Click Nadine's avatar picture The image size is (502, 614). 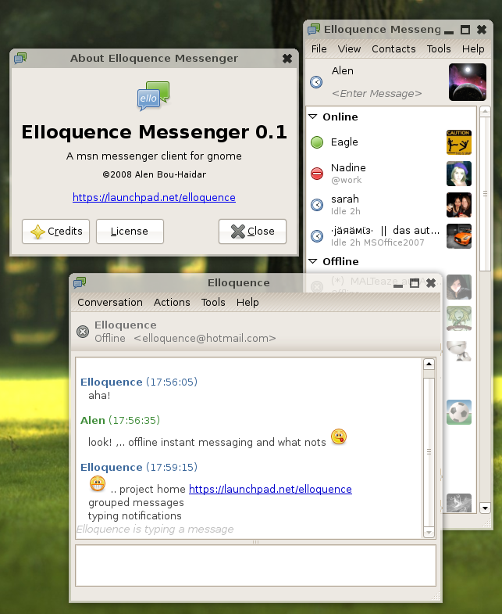459,174
